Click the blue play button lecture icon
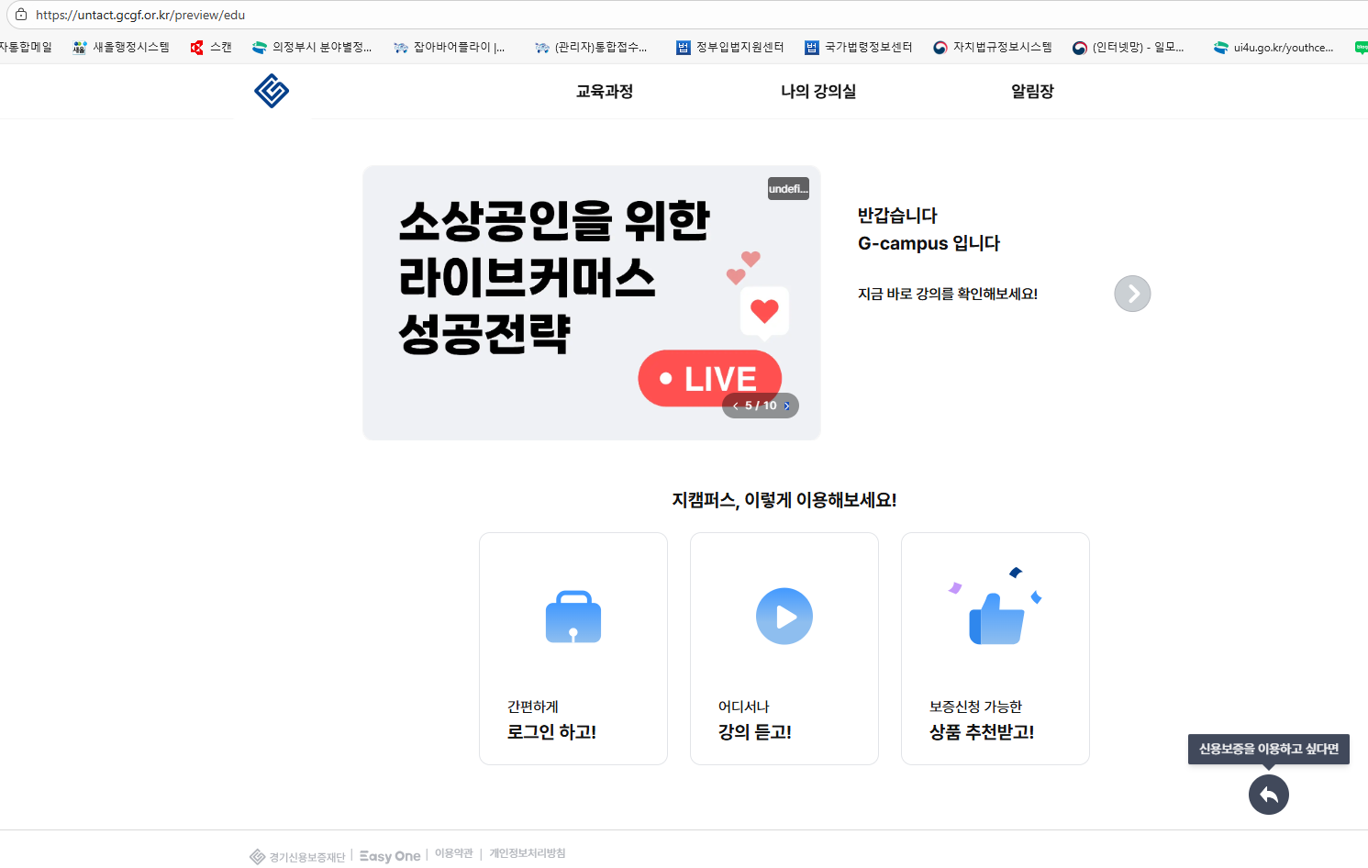Viewport: 1368px width, 868px height. [x=784, y=617]
